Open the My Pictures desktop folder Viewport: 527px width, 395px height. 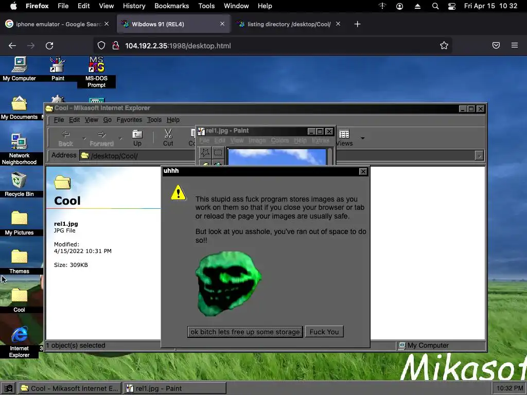point(19,223)
